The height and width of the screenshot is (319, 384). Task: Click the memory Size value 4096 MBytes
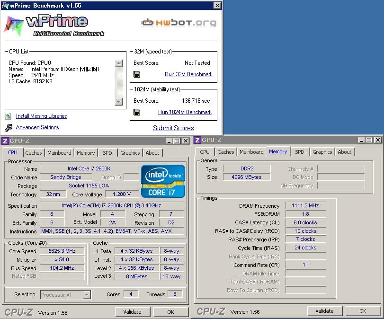(247, 177)
